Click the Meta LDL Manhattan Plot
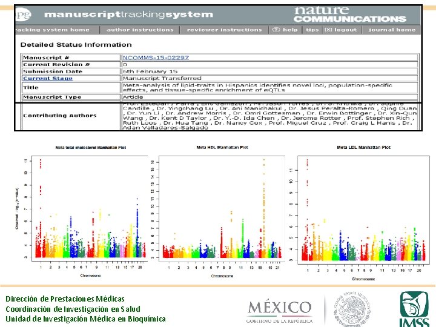The width and height of the screenshot is (436, 327). coord(363,211)
